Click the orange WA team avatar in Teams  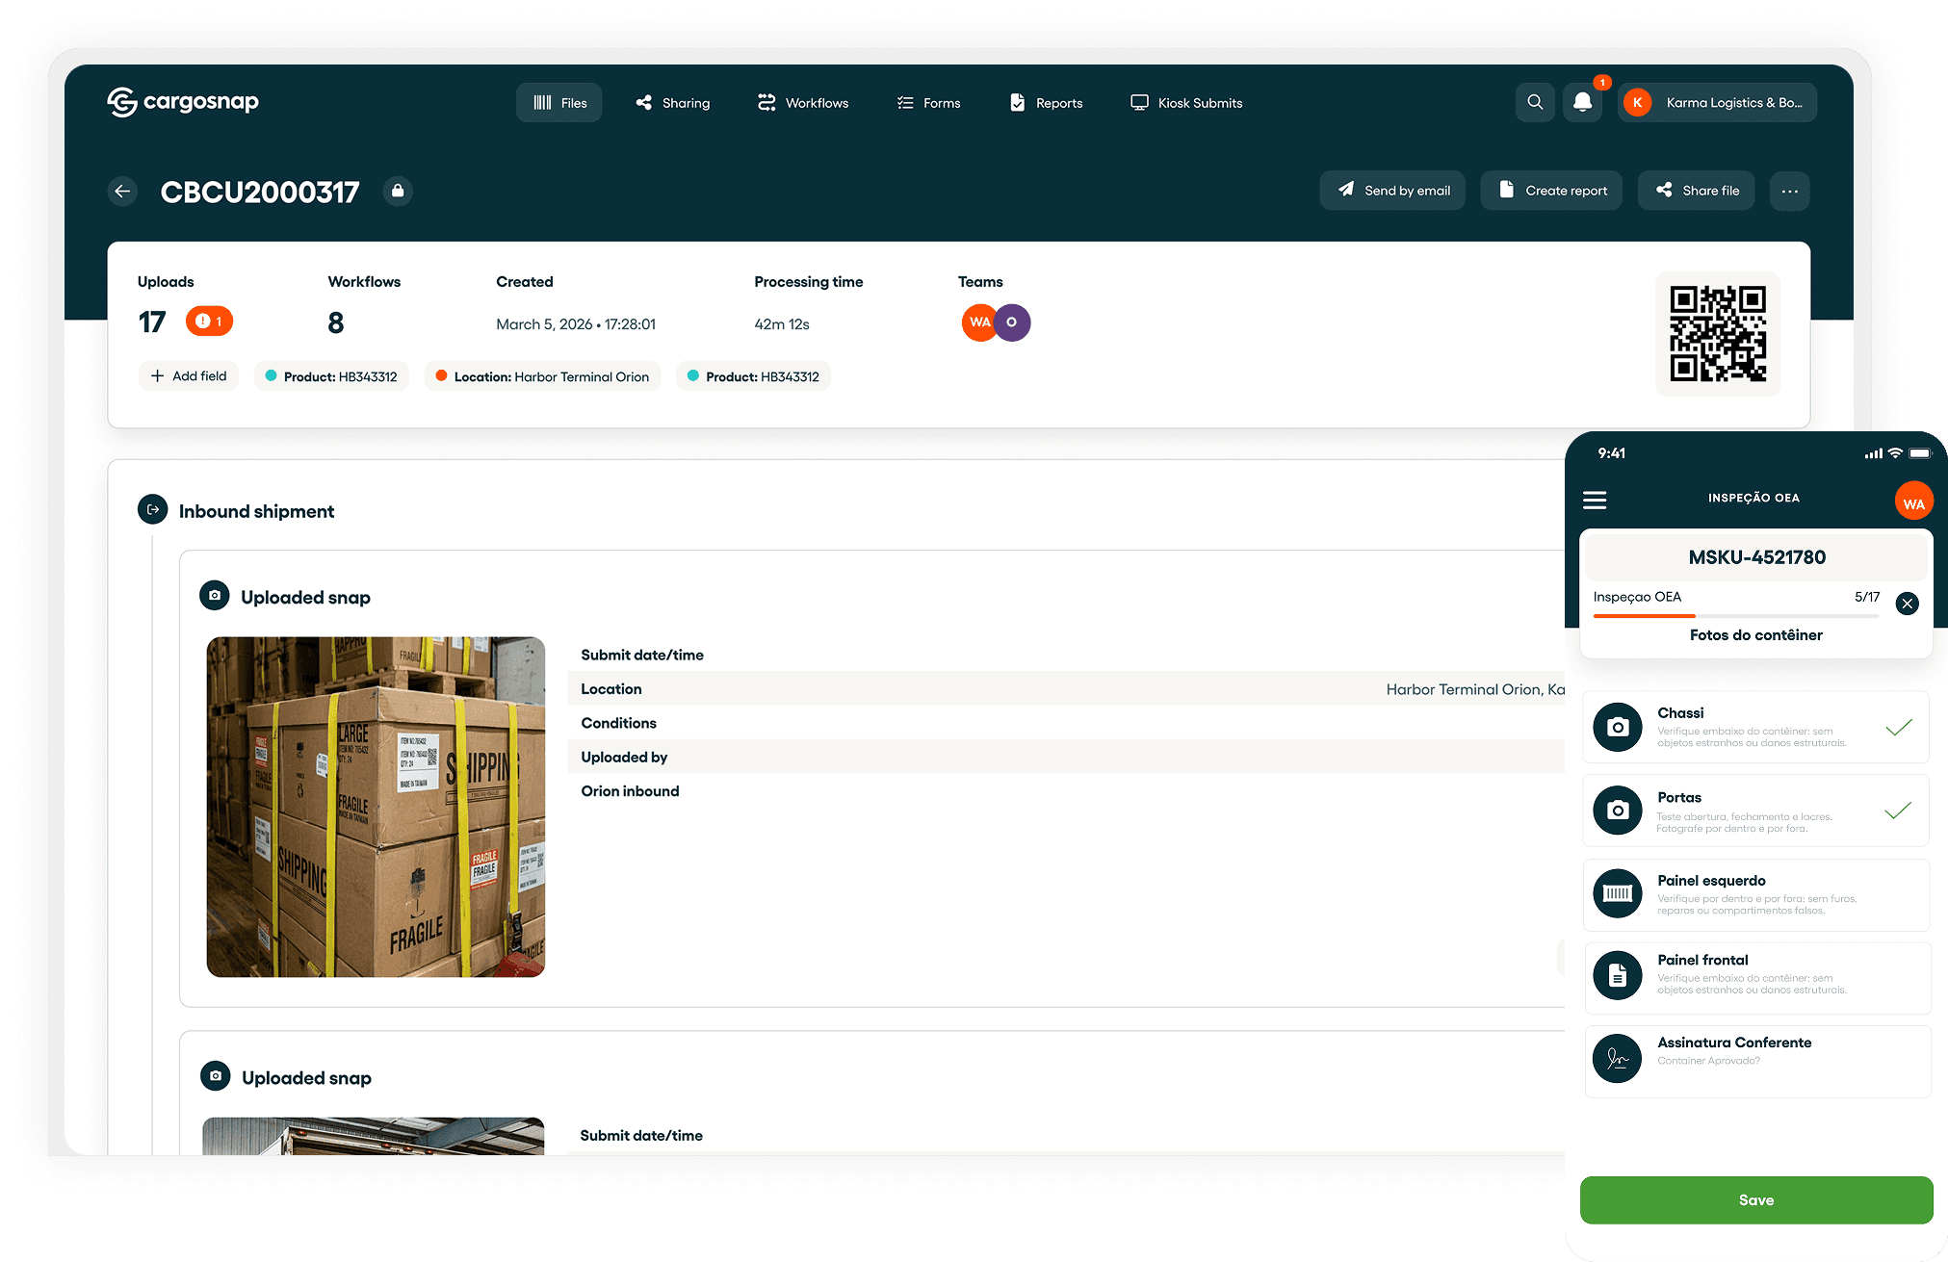point(978,322)
